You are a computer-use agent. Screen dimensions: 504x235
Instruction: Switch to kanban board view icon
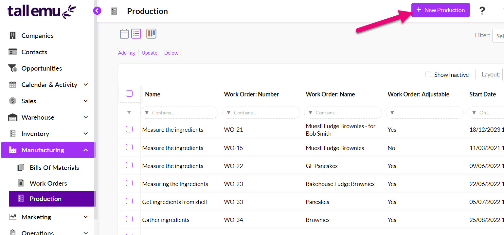pyautogui.click(x=151, y=34)
